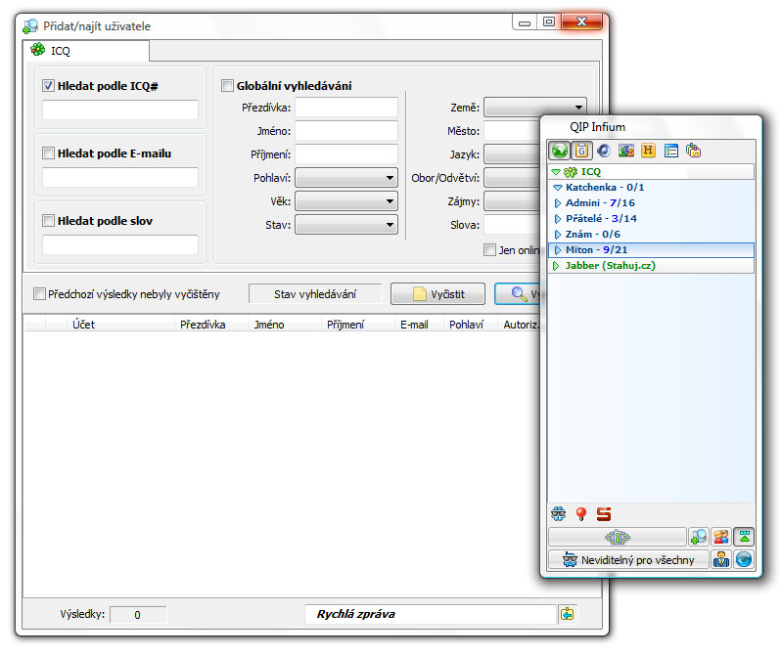Toggle the 'G' clipboard groups button in QIP
781x656 pixels.
click(581, 151)
